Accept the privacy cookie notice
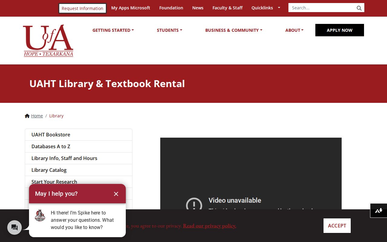Screen dimensions: 387x242 [337, 226]
